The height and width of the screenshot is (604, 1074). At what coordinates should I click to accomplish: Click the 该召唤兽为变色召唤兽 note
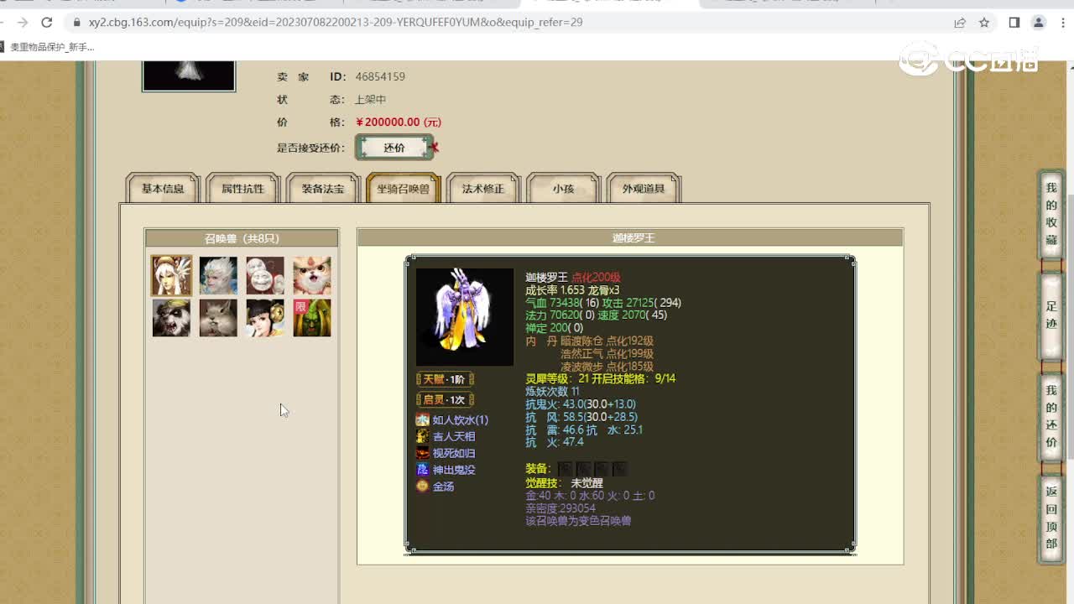(578, 521)
